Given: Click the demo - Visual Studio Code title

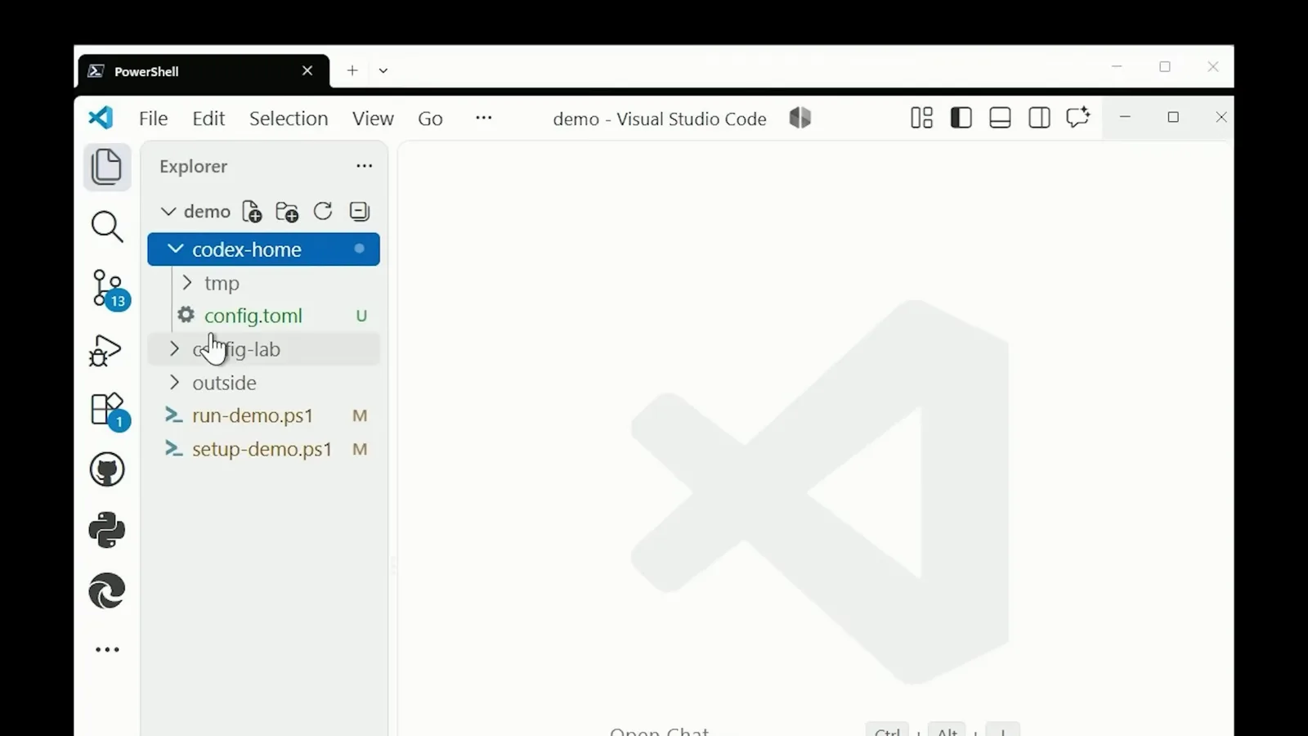Looking at the screenshot, I should [660, 119].
